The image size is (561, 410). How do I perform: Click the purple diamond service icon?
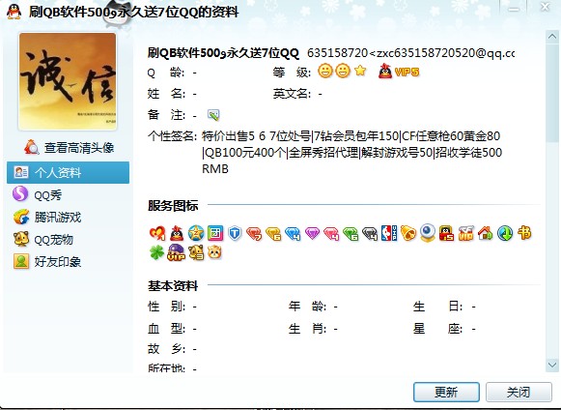coord(312,233)
